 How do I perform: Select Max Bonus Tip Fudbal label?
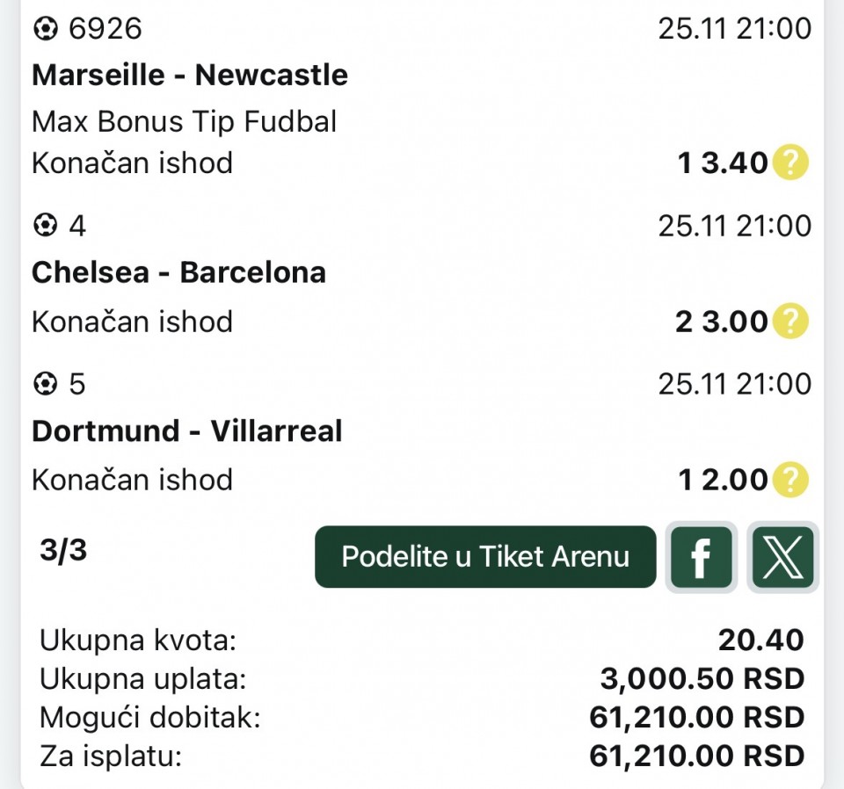click(x=185, y=121)
